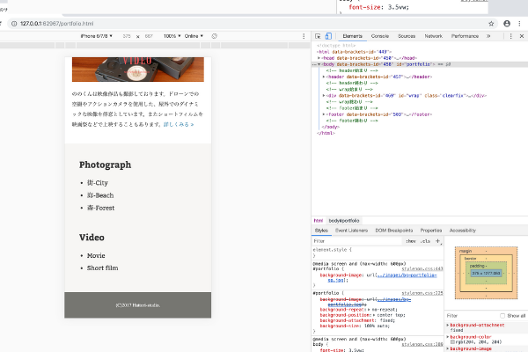
Task: Toggle the :hov element state button
Action: tap(411, 241)
